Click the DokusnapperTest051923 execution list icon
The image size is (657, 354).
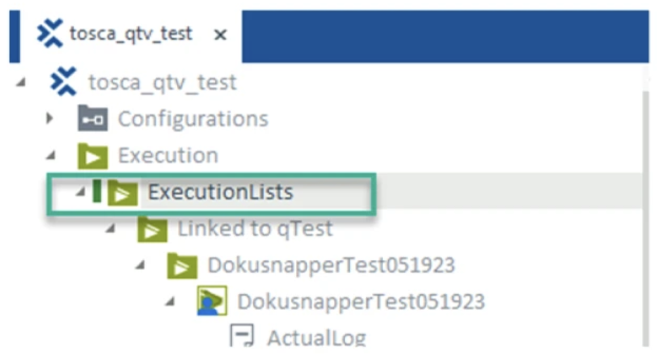click(212, 302)
